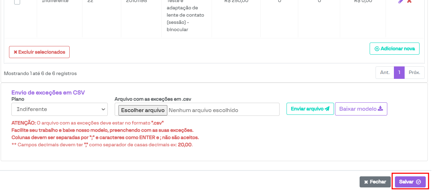Screen dimensions: 432x194
Task: Click the purple pencil edit icon
Action: 401,1
